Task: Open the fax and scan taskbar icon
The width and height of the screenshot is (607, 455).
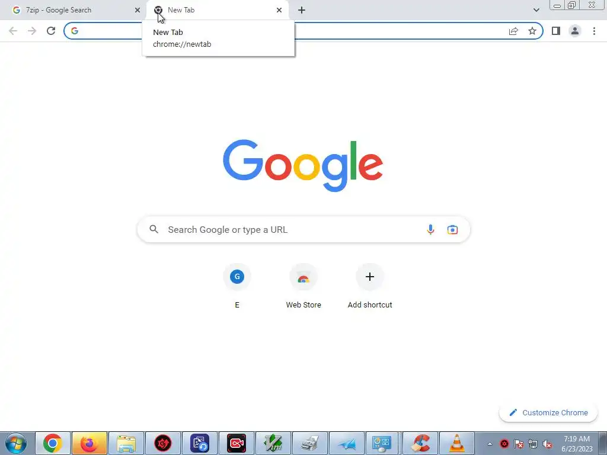Action: (310, 443)
